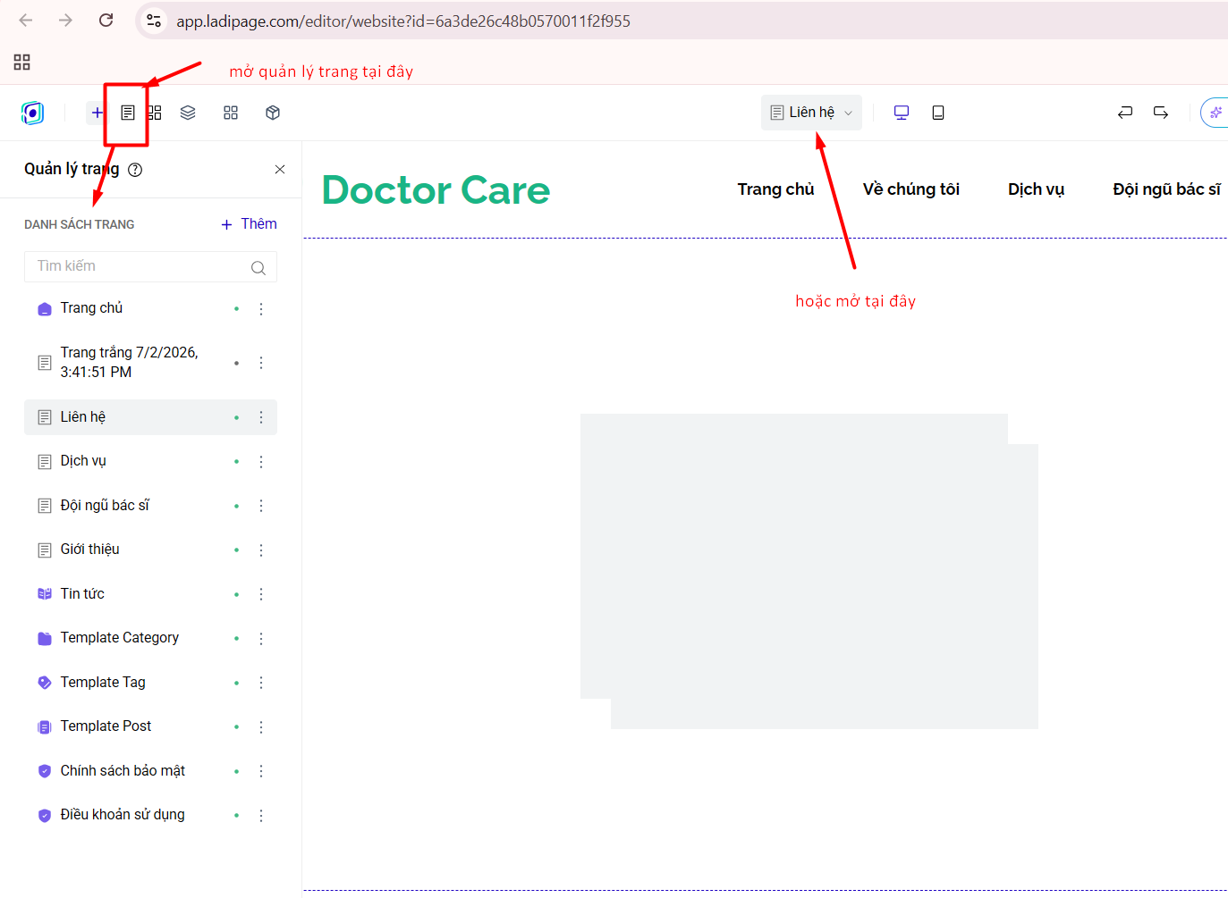This screenshot has width=1228, height=898.
Task: Click Dịch vụ in canvas navigation menu
Action: click(1036, 189)
